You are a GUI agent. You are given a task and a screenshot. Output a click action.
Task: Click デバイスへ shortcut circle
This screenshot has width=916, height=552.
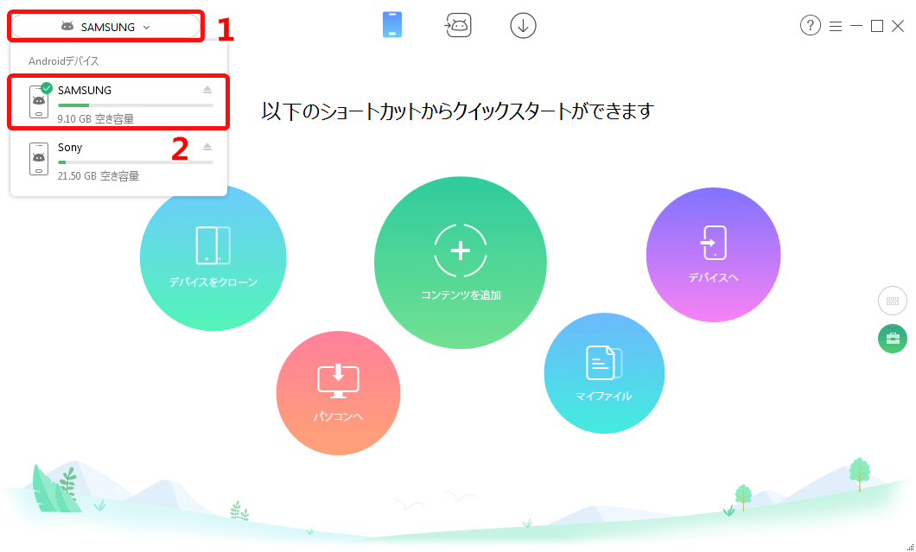[713, 255]
